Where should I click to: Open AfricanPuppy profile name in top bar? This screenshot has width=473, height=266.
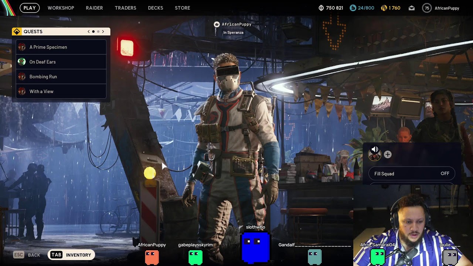coord(447,8)
